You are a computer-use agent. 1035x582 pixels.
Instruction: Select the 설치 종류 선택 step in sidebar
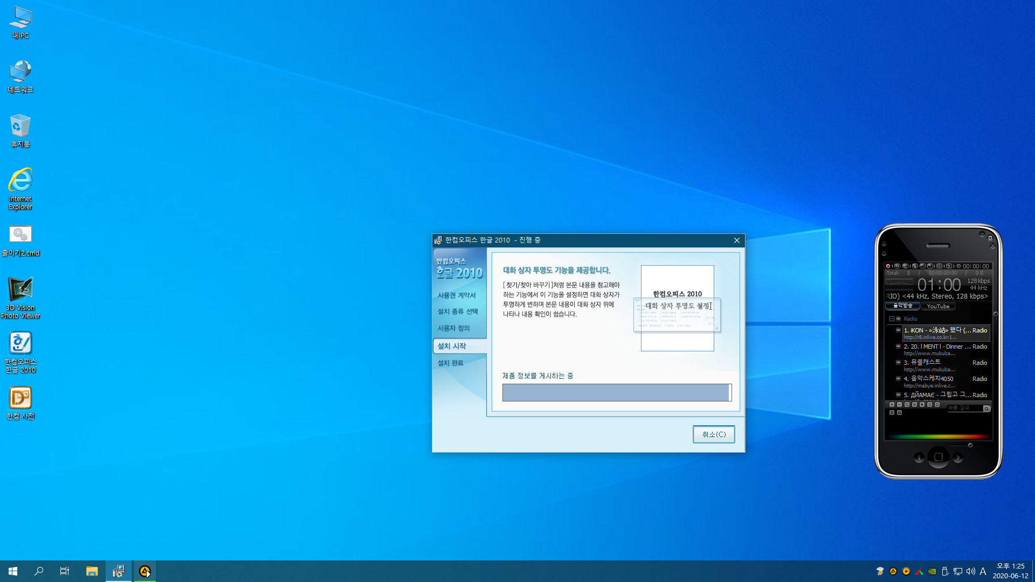(458, 311)
